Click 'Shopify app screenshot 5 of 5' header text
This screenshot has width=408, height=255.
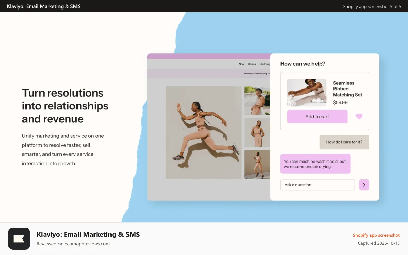click(x=372, y=6)
